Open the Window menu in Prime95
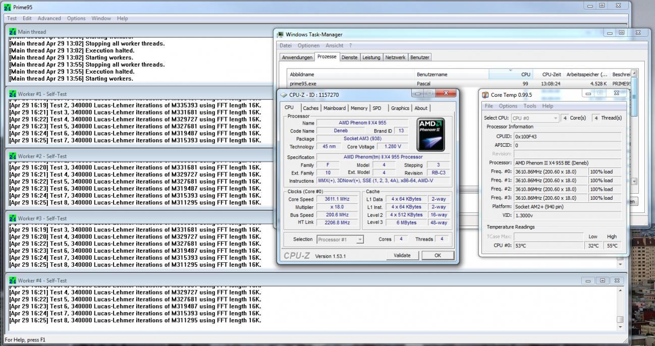 pos(101,18)
